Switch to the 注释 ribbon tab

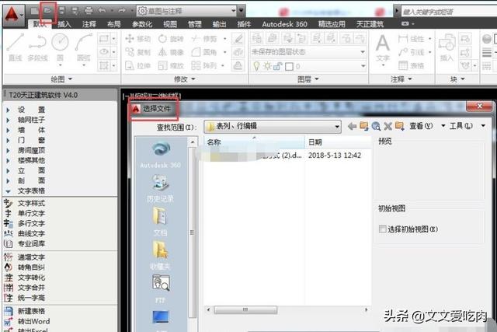tap(89, 24)
